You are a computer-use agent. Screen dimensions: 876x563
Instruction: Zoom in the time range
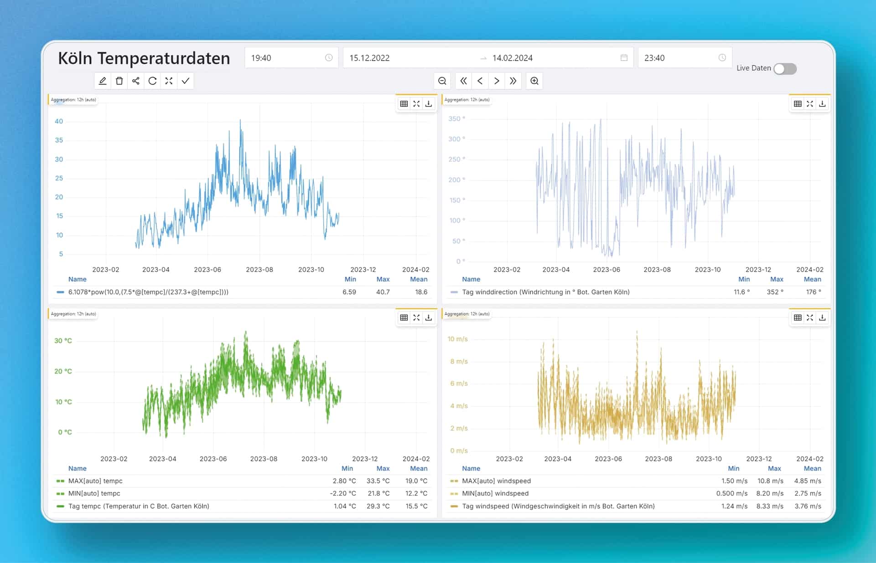click(534, 81)
